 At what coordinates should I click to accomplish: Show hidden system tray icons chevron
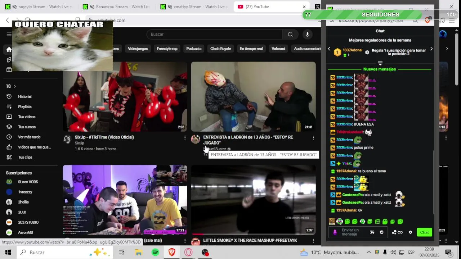pos(369,253)
